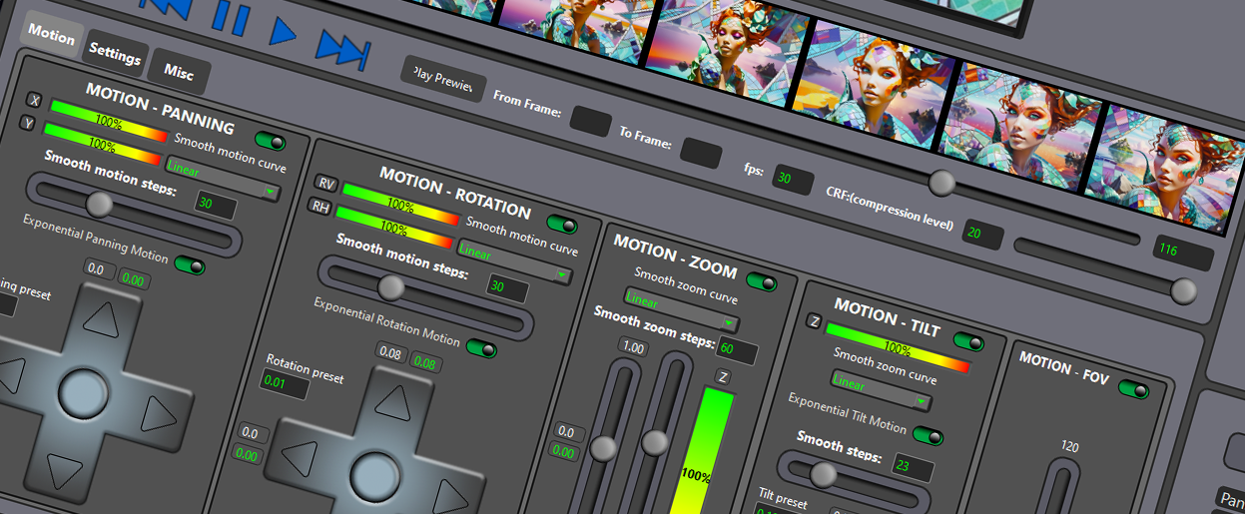Expand the Tilt smooth curve Linear dropdown

880,392
